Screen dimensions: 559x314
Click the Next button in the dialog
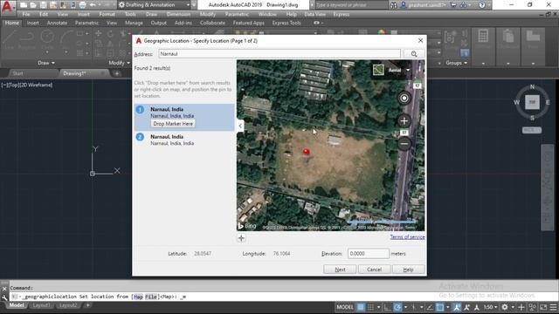[x=340, y=270]
